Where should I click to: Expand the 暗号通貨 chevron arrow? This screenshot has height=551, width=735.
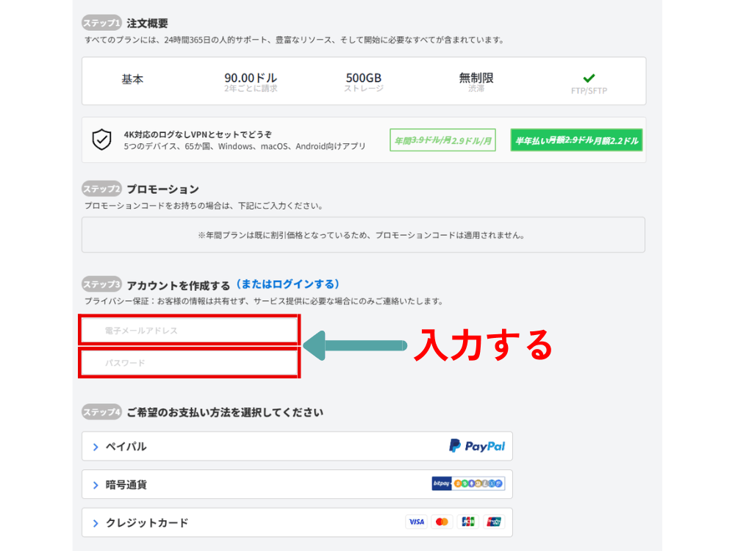96,485
